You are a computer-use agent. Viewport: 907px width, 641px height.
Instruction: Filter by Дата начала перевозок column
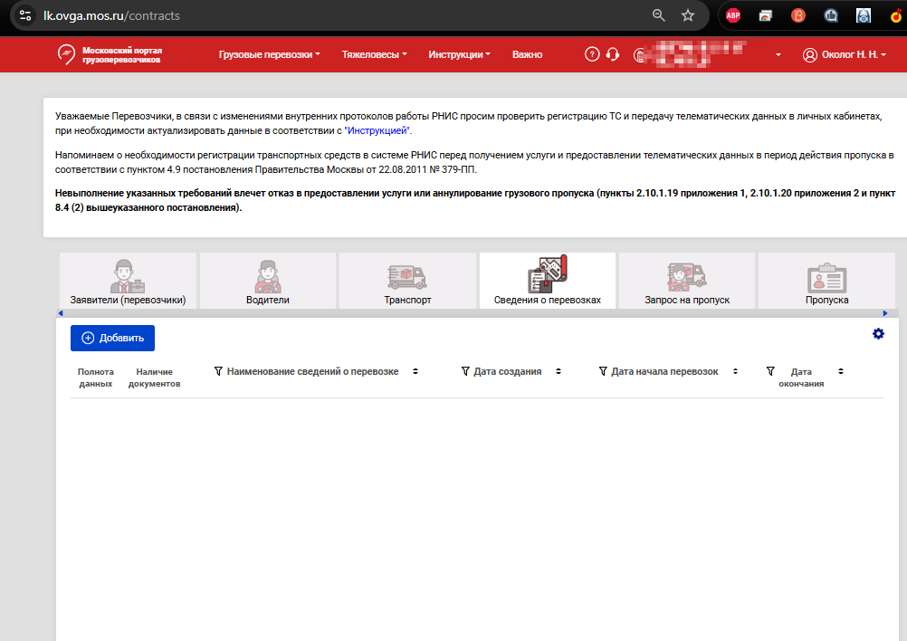pyautogui.click(x=603, y=371)
